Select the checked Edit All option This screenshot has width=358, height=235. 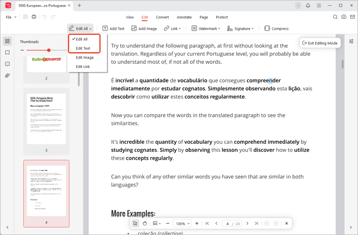coord(82,39)
